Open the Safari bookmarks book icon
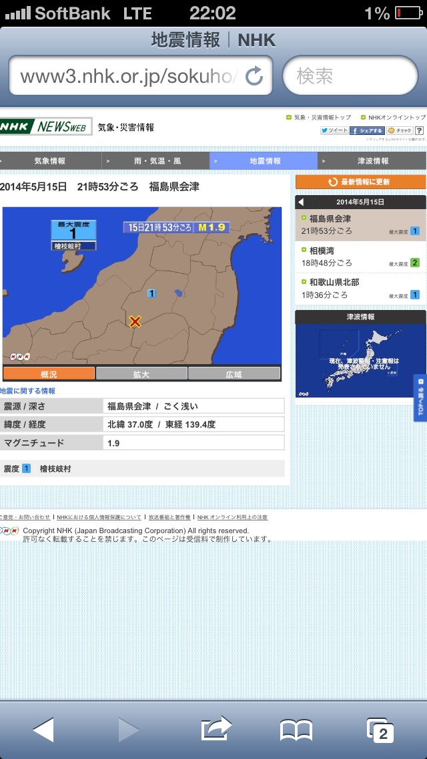Image resolution: width=427 pixels, height=759 pixels. (x=296, y=730)
